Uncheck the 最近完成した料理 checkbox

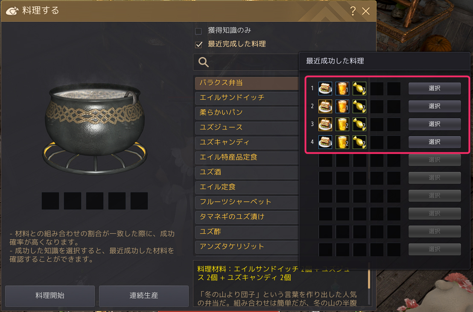[x=199, y=45]
